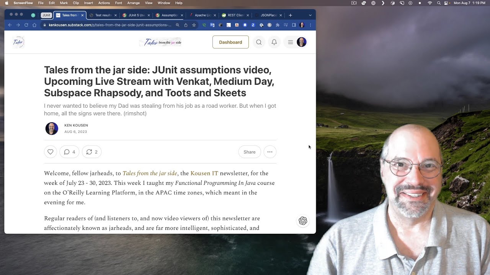This screenshot has height=275, width=490.
Task: Open the three-dot more options button
Action: (270, 152)
